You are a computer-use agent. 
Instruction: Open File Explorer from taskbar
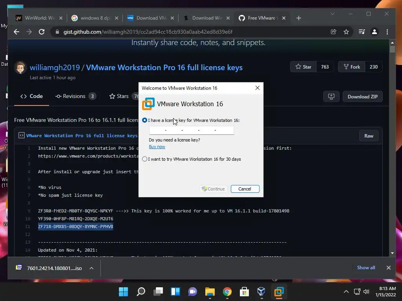pyautogui.click(x=210, y=292)
